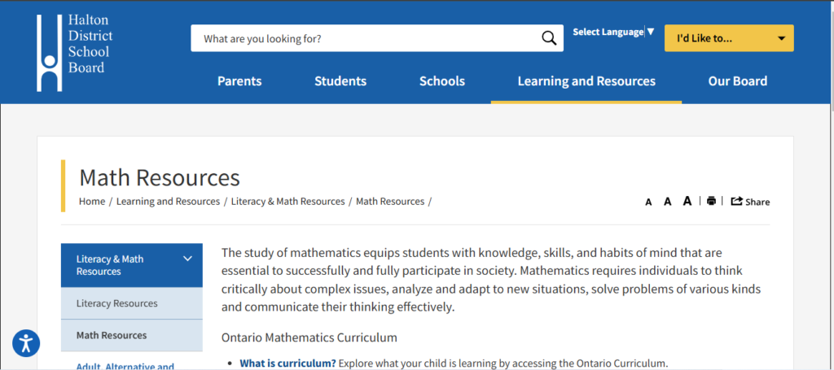834x370 pixels.
Task: Open Adult, Alternative and sidebar item
Action: click(125, 366)
